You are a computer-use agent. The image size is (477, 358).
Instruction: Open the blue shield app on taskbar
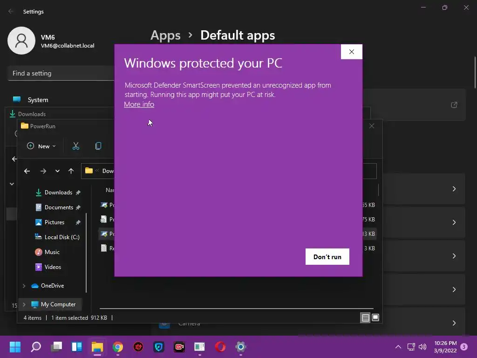coord(159,347)
